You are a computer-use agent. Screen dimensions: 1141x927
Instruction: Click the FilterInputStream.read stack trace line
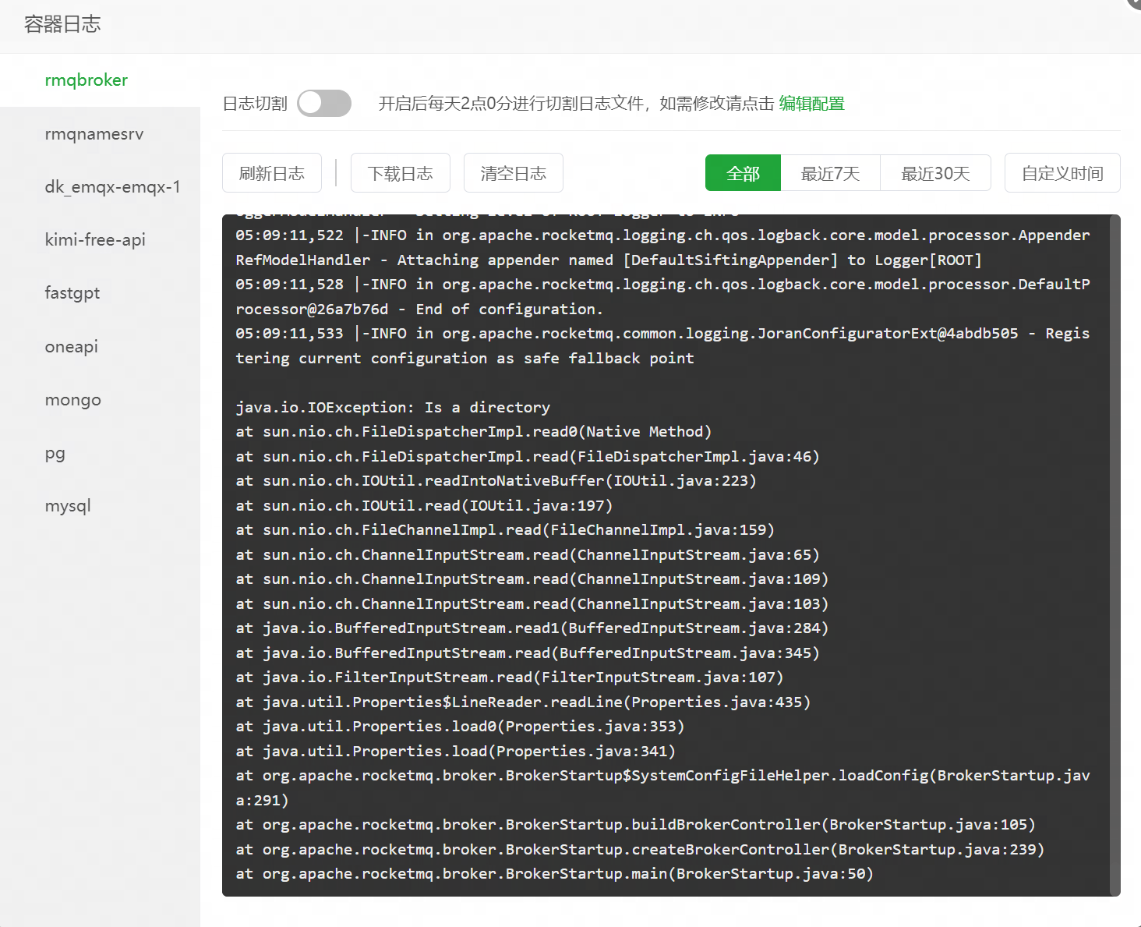(x=510, y=677)
